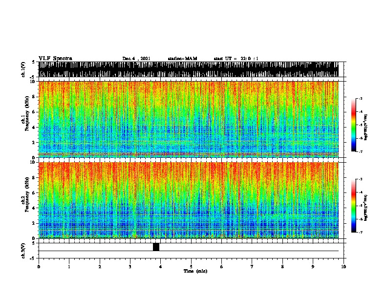Viewport: 387px width, 299px height.
Task: Click the time axis tick label "3"
Action: click(x=130, y=266)
